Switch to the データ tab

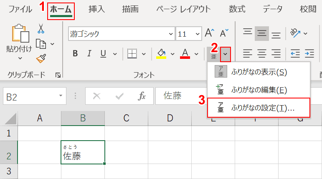[273, 10]
